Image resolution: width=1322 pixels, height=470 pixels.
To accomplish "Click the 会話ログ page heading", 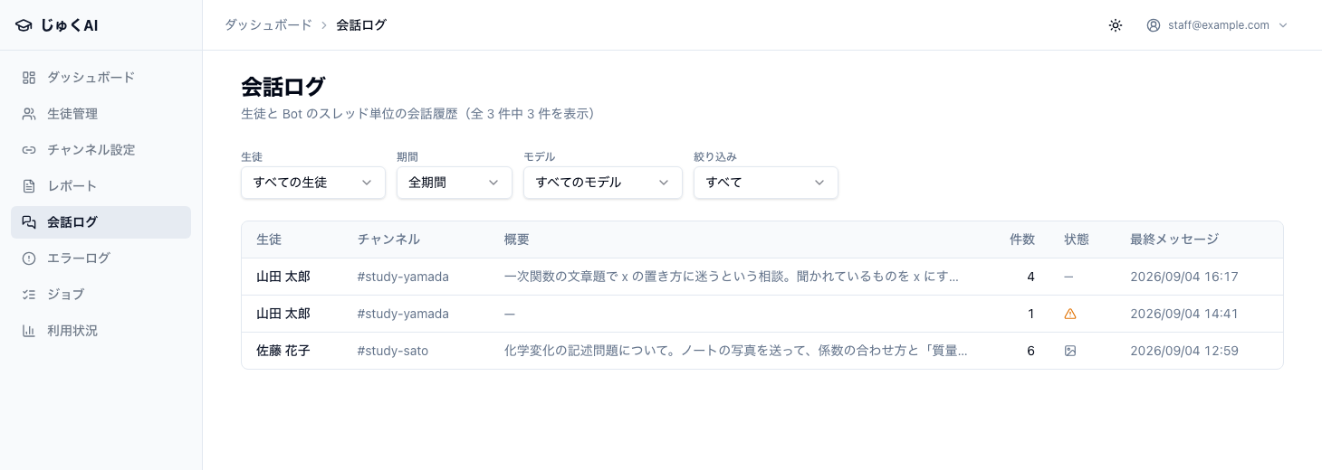I will pyautogui.click(x=283, y=87).
